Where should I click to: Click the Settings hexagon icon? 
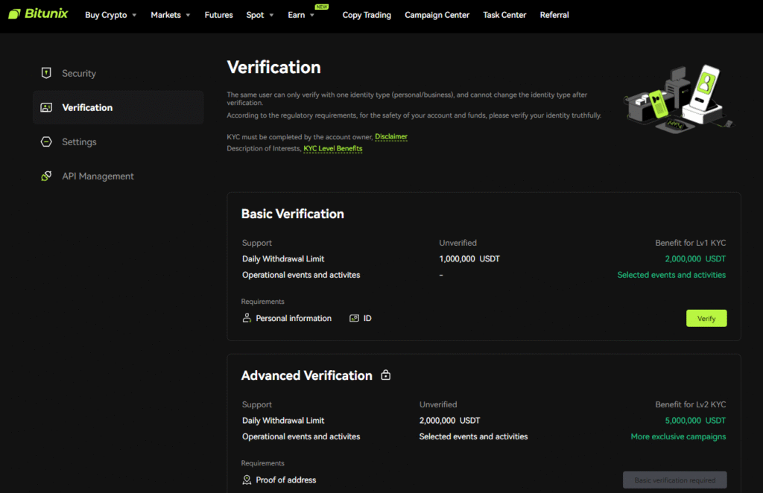[x=46, y=141]
